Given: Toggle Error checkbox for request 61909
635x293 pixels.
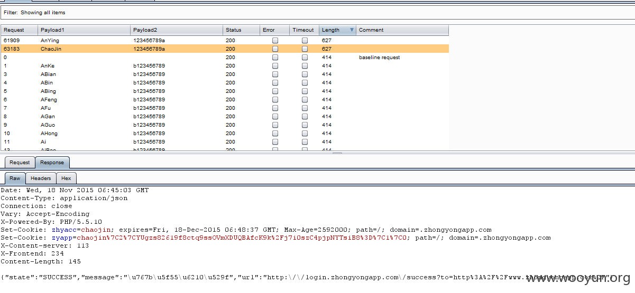Looking at the screenshot, I should (275, 41).
